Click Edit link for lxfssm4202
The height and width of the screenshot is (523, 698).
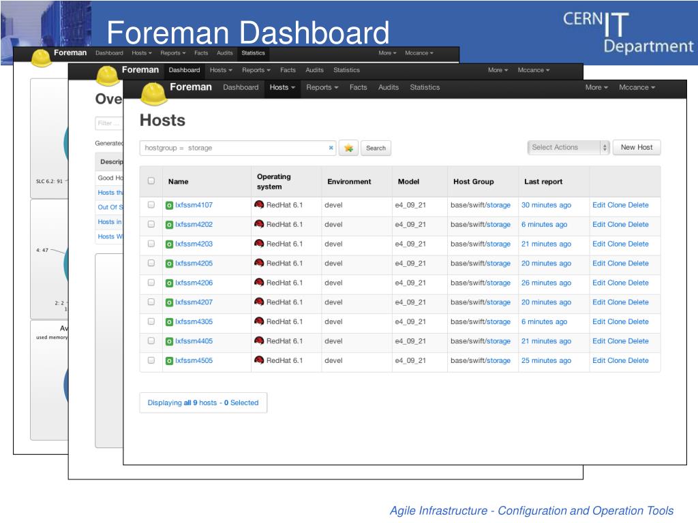point(598,225)
